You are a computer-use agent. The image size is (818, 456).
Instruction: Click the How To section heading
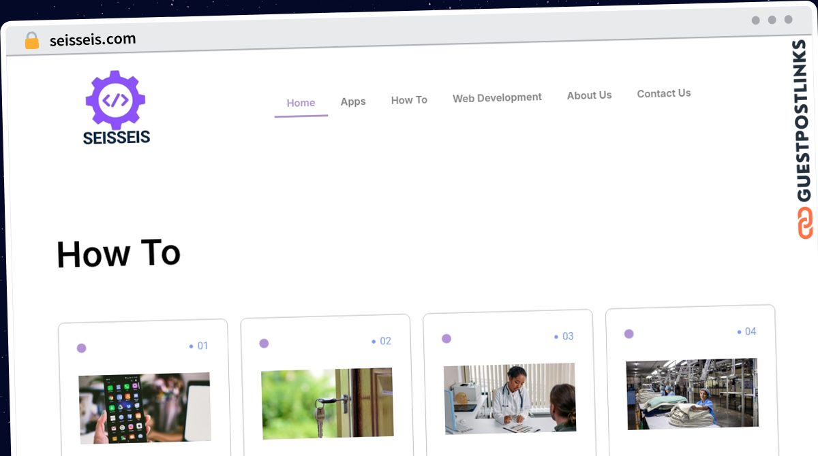pos(118,254)
